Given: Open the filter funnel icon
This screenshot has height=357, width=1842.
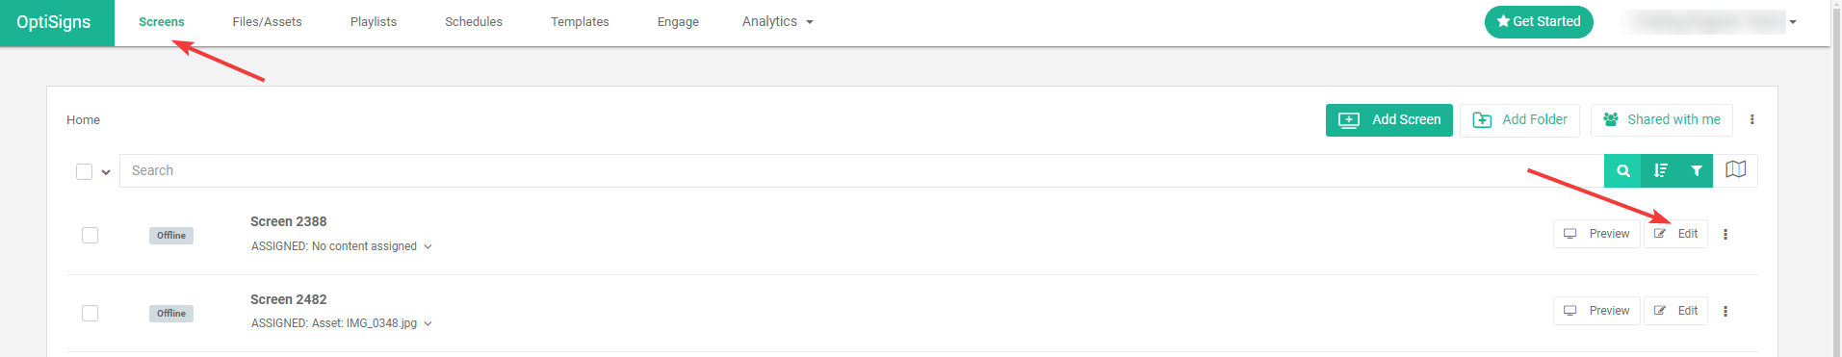Looking at the screenshot, I should pyautogui.click(x=1696, y=170).
